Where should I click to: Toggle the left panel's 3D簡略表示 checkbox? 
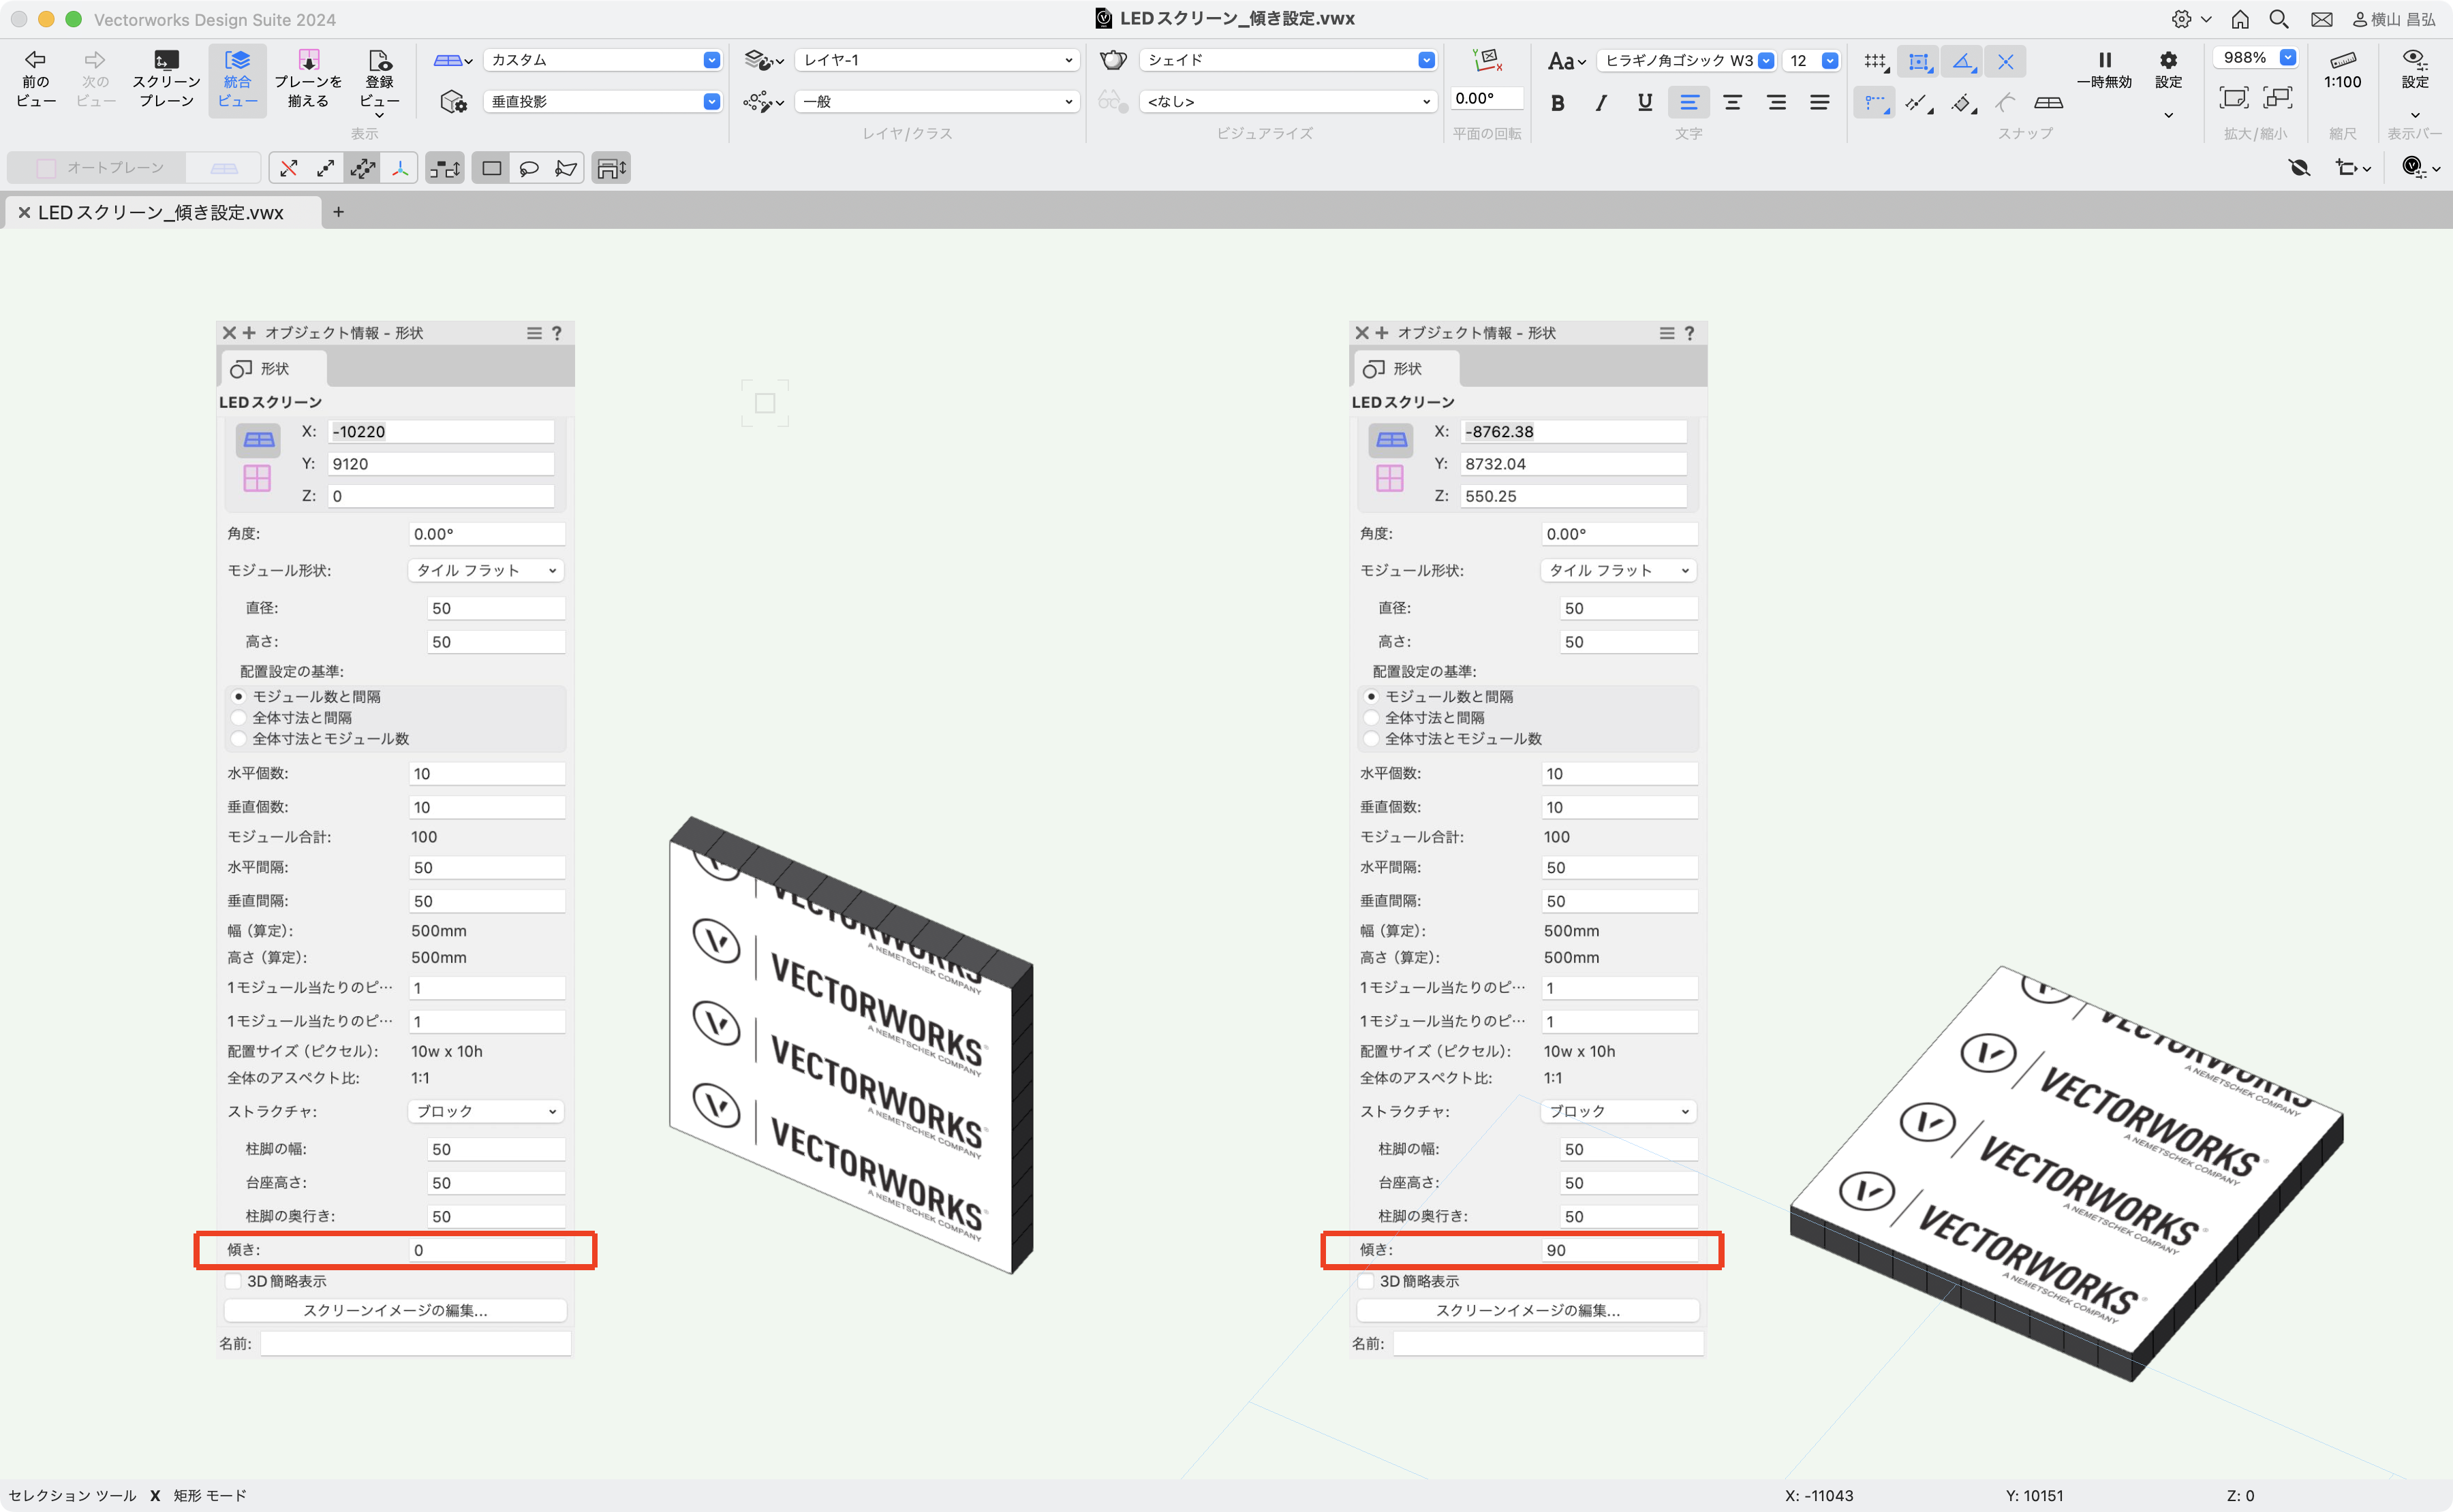click(x=234, y=1281)
